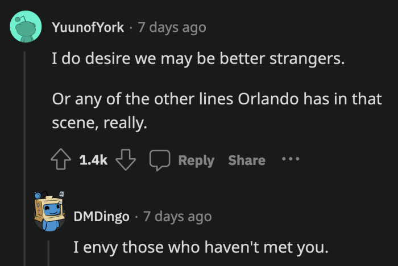Open YuunofYork's '7 days ago' timestamp
This screenshot has height=266, width=398.
[172, 27]
